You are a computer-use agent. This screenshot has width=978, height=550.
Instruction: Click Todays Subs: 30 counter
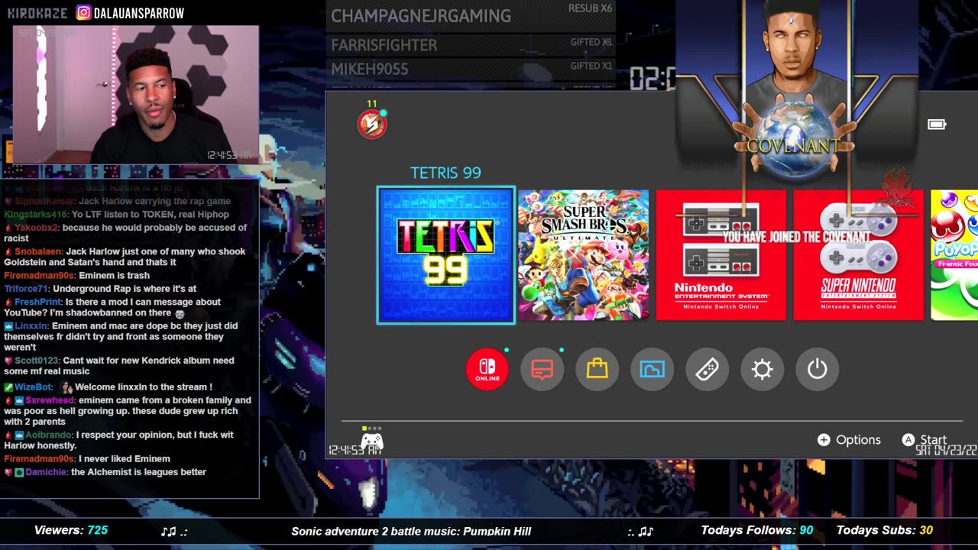pyautogui.click(x=885, y=530)
